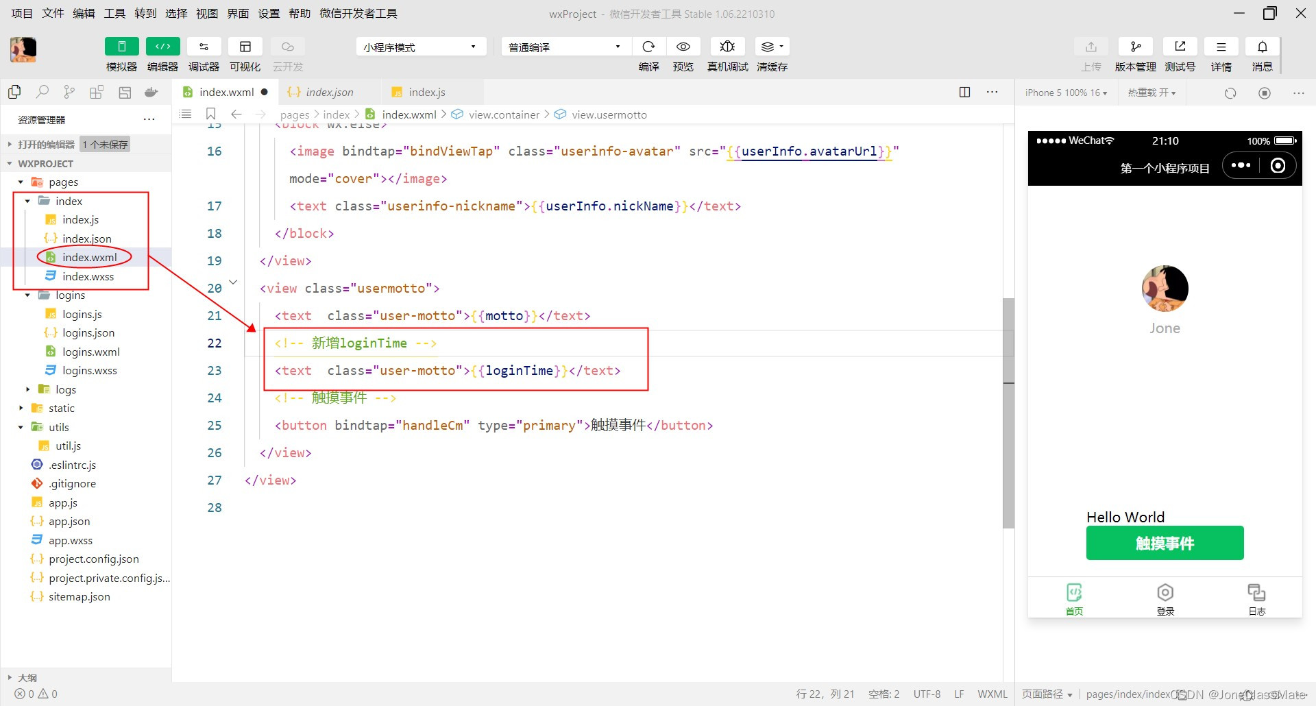The height and width of the screenshot is (706, 1316).
Task: Refresh the simulator
Action: click(x=1230, y=93)
